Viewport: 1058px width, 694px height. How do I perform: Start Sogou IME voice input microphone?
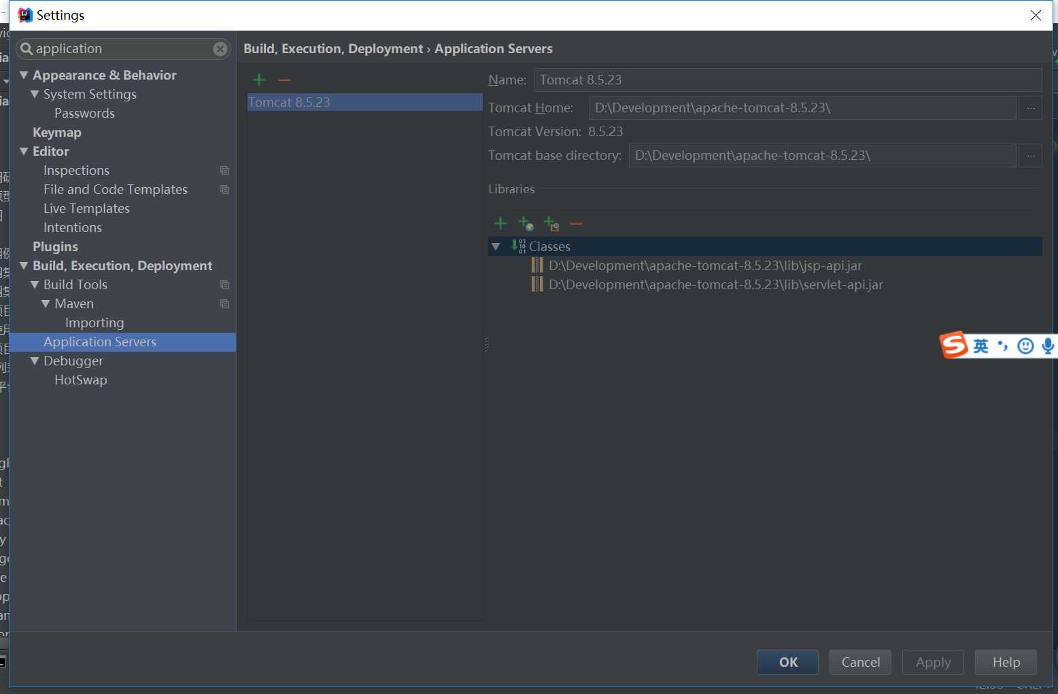(1048, 346)
